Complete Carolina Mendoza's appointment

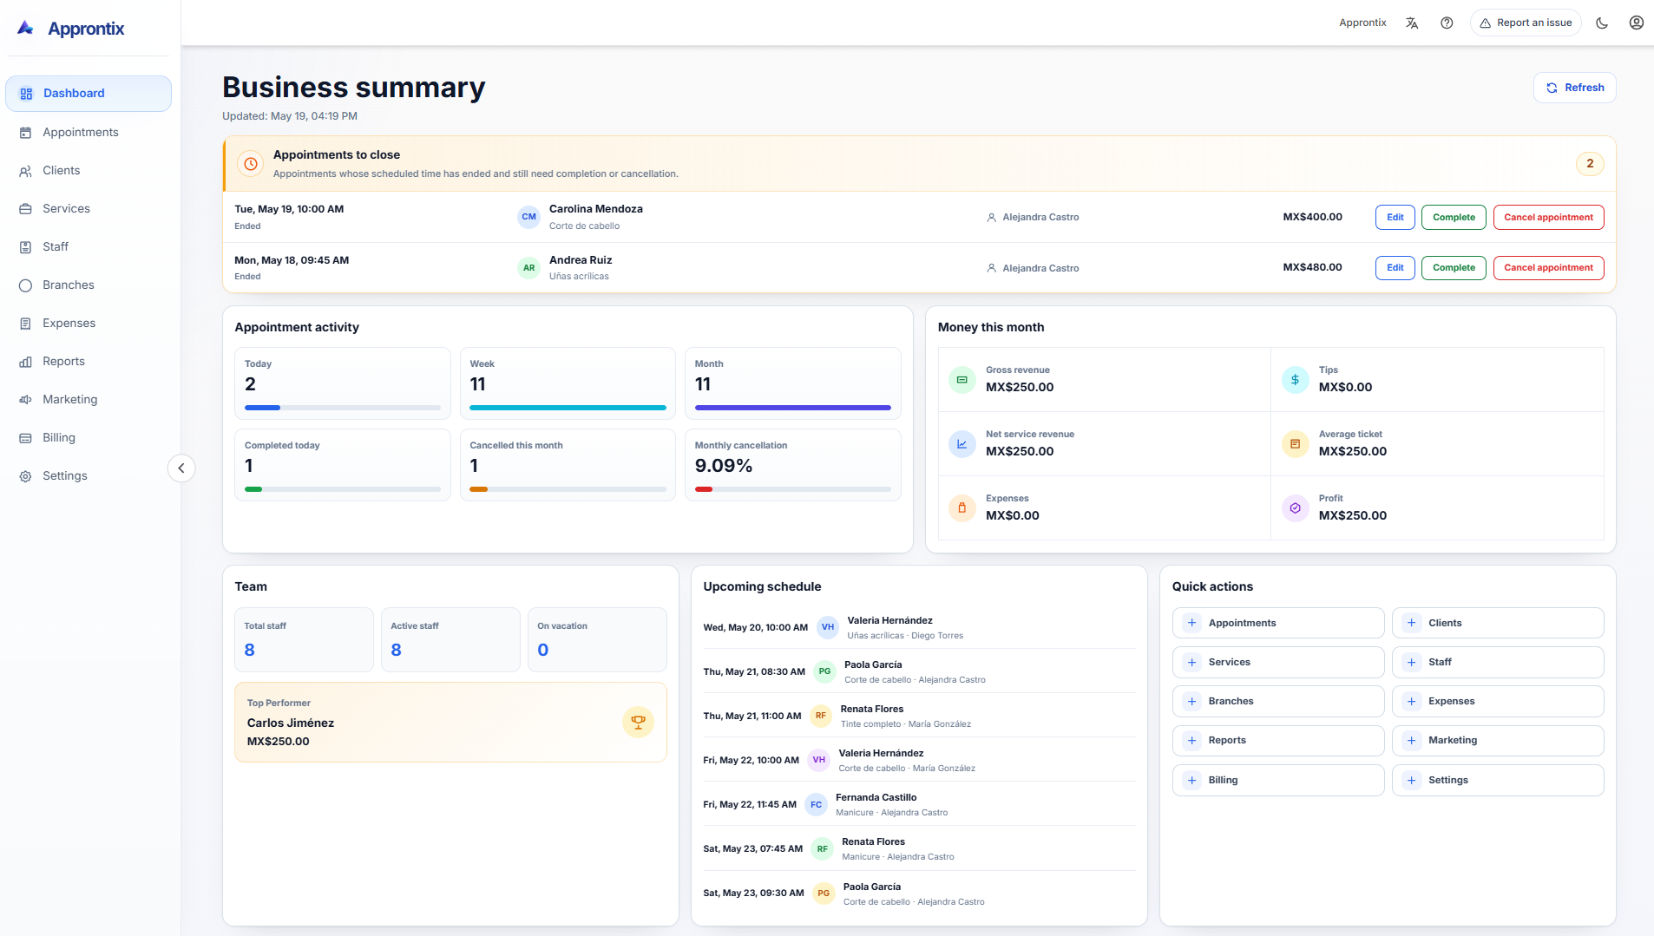1454,218
